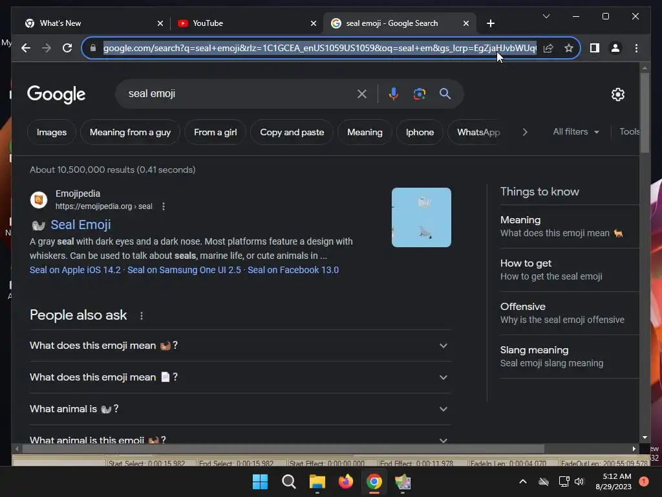Click the URL address bar

click(319, 48)
